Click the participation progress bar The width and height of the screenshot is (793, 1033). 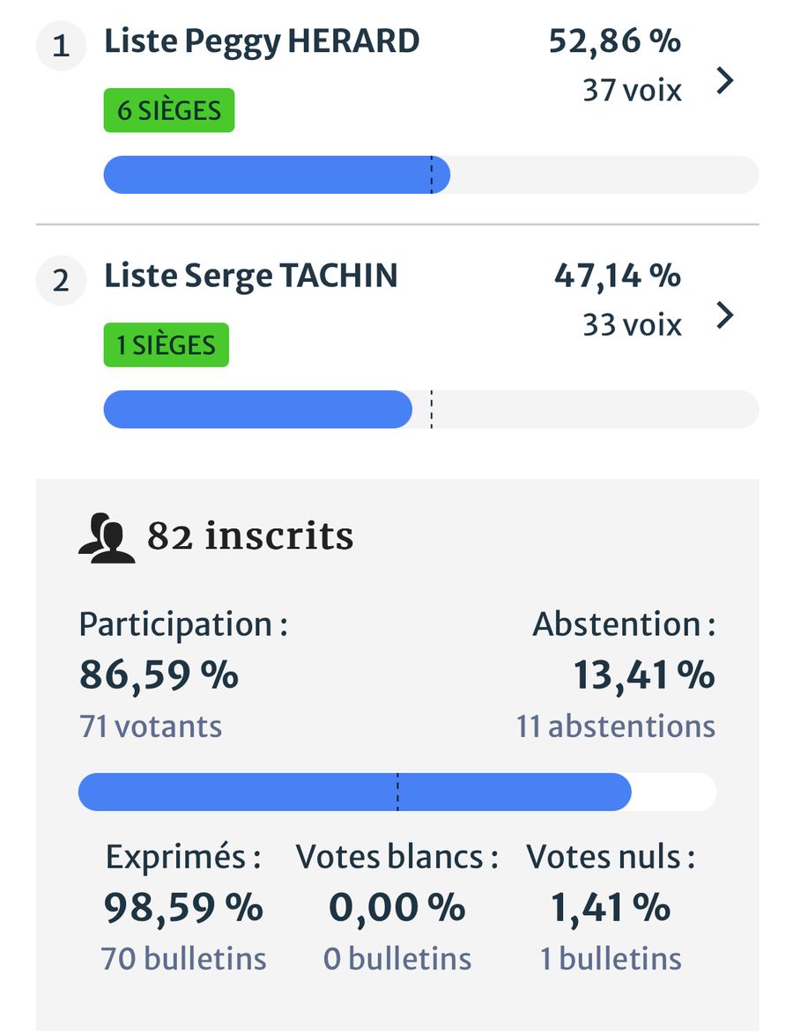(x=397, y=792)
